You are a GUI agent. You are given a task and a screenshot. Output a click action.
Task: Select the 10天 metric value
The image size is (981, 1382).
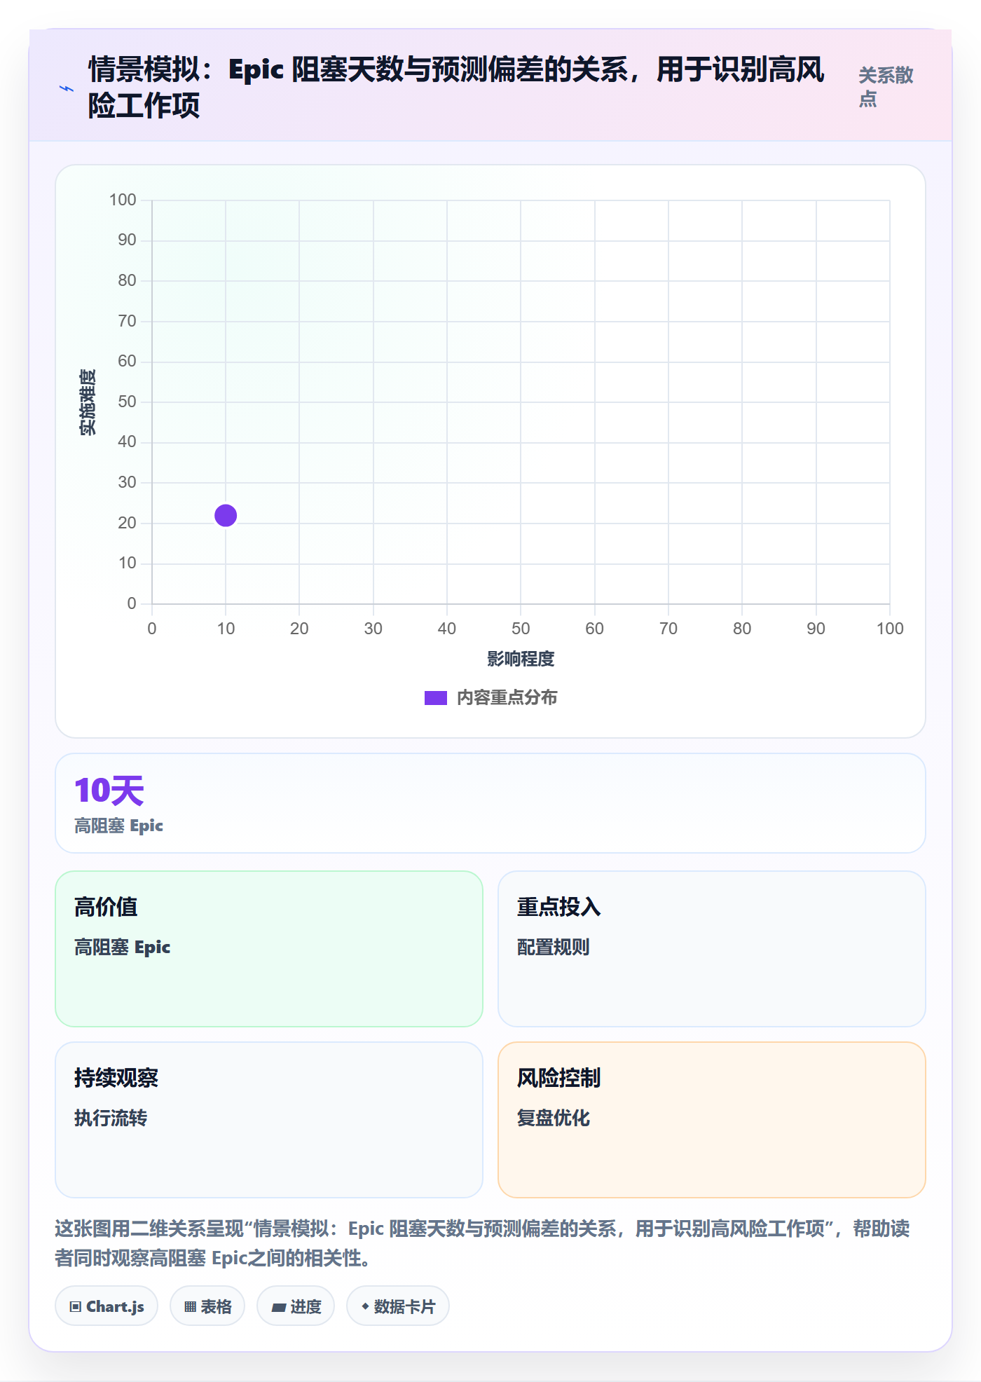(109, 791)
